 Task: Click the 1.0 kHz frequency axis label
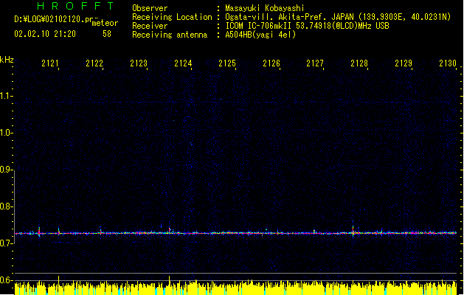6,133
